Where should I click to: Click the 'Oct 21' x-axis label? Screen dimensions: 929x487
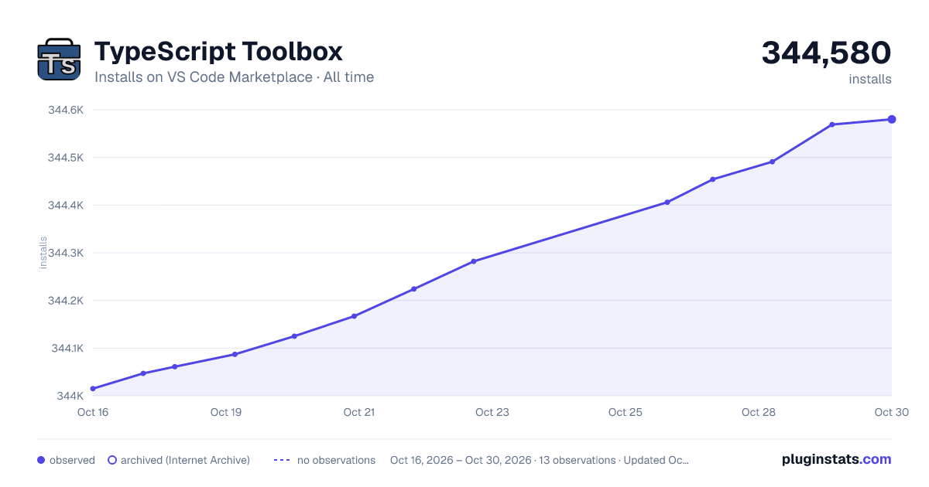tap(359, 412)
